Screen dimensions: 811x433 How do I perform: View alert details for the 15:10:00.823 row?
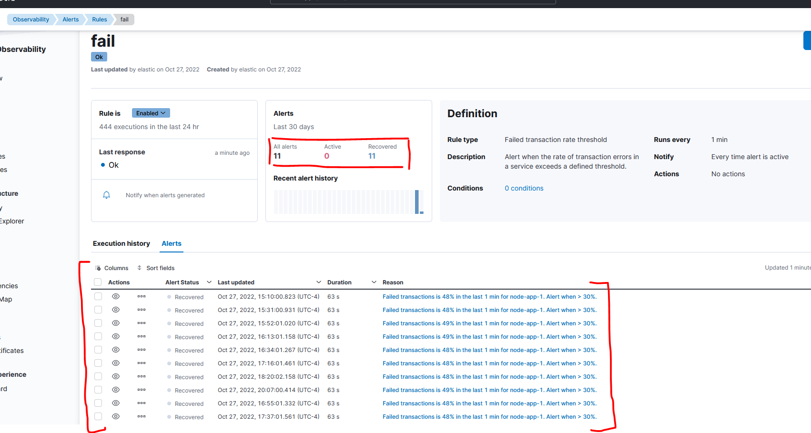pyautogui.click(x=116, y=296)
